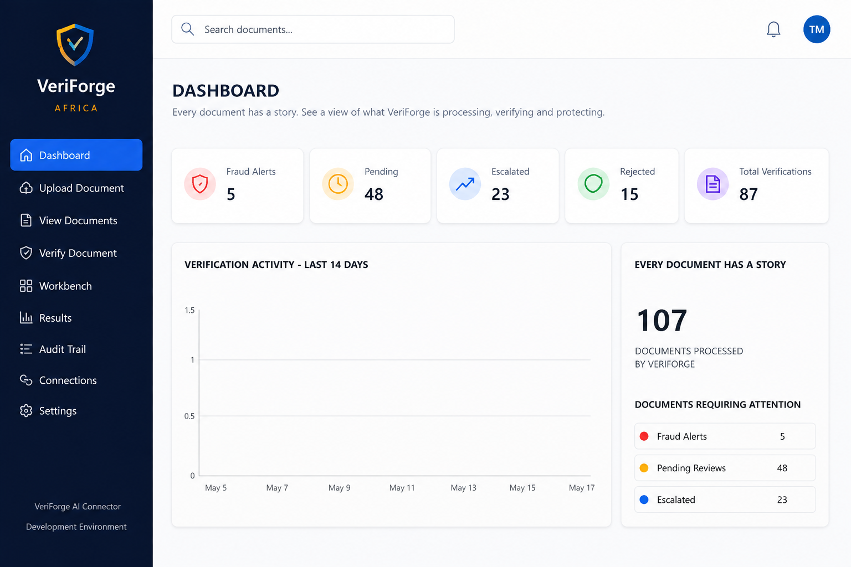
Task: Click the orange Pending Reviews dot
Action: click(644, 468)
